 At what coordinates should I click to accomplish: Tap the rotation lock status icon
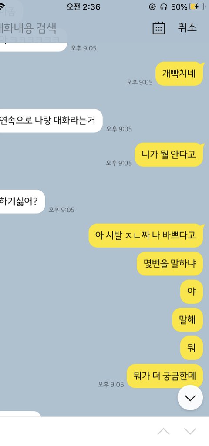pos(152,7)
